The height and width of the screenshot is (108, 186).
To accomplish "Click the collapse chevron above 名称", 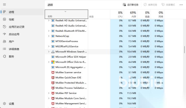I will 65,11.
